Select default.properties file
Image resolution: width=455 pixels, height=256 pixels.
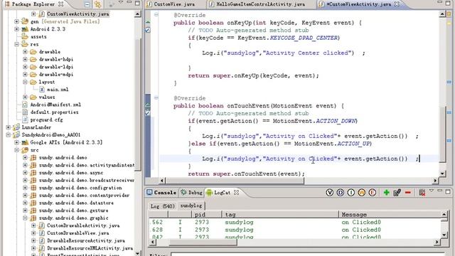(x=54, y=112)
